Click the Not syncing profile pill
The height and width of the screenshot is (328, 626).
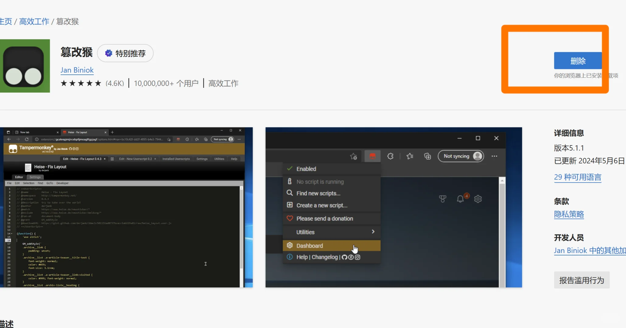pos(461,156)
